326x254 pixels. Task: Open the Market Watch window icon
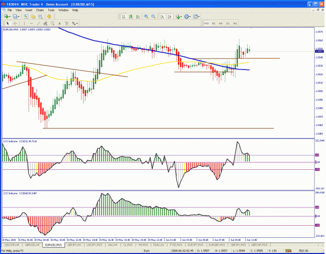pos(26,16)
